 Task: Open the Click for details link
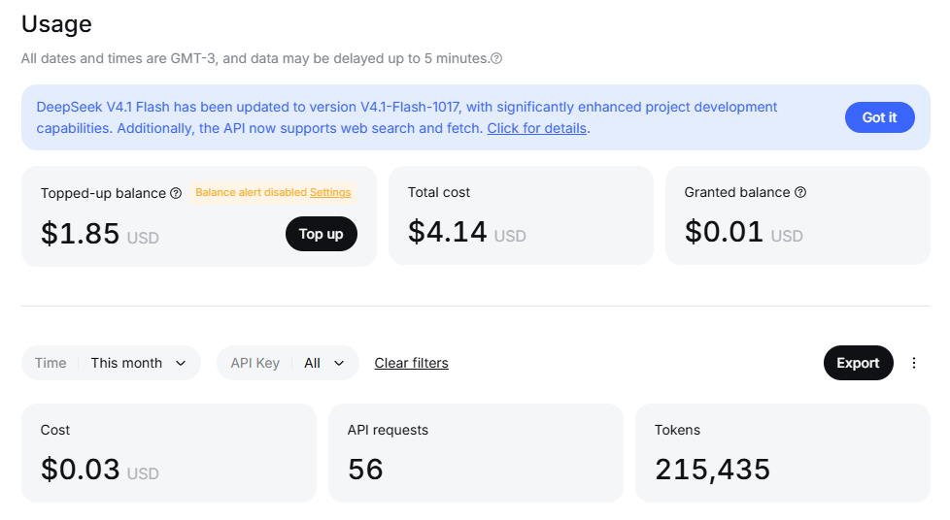tap(537, 128)
